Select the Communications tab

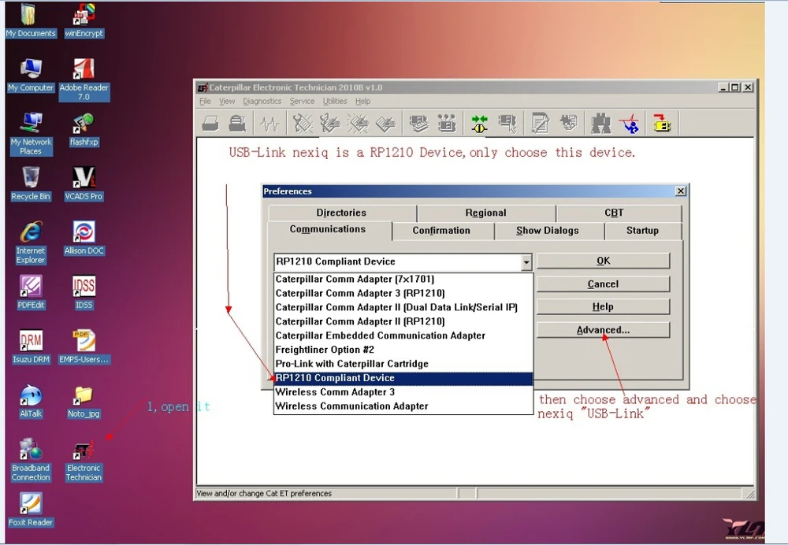click(x=328, y=229)
